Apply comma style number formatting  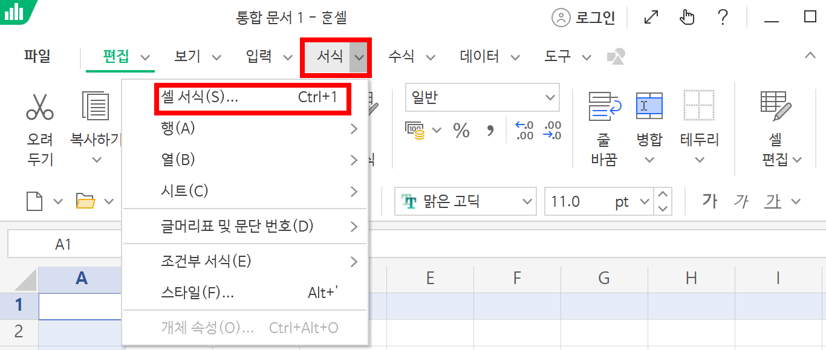pos(490,131)
